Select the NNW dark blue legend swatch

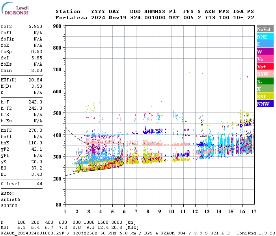[265, 104]
